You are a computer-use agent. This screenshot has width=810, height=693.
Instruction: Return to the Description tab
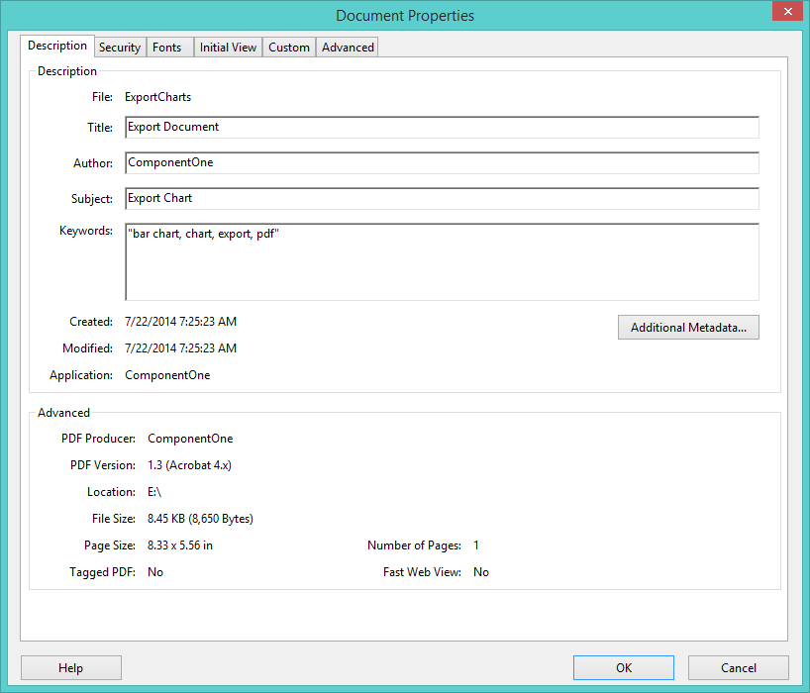pos(57,46)
